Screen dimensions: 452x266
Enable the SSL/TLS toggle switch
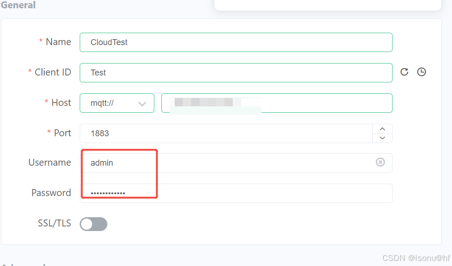[93, 224]
